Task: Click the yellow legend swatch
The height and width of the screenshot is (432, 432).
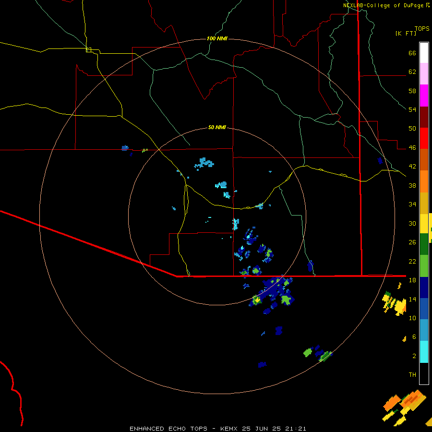Action: (x=424, y=224)
